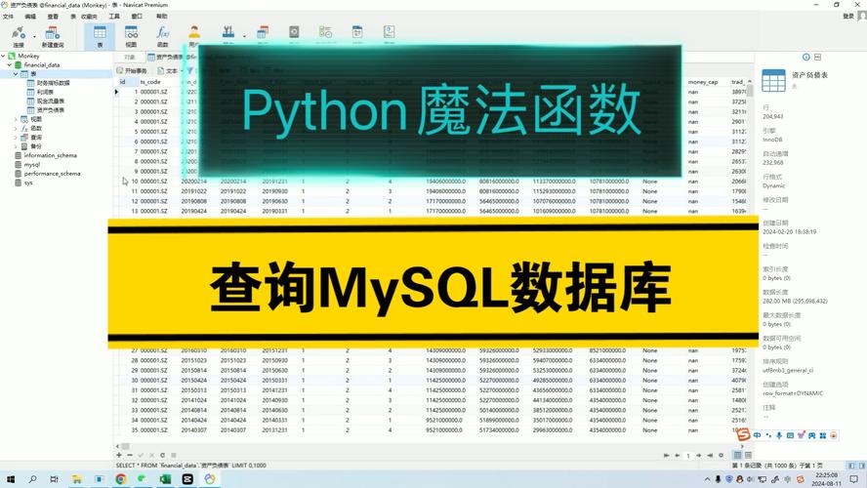This screenshot has width=867, height=488.
Task: Open the 帮助 menu
Action: pos(161,16)
